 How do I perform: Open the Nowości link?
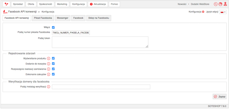pyautogui.click(x=182, y=4)
